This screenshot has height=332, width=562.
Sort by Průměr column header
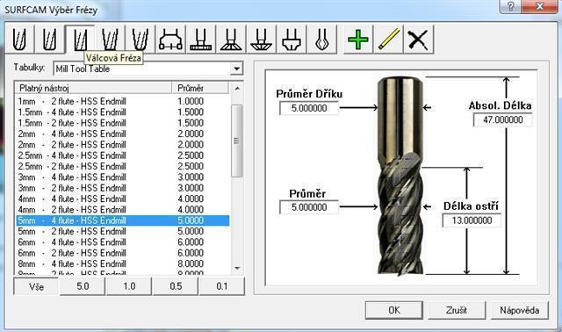coord(200,88)
